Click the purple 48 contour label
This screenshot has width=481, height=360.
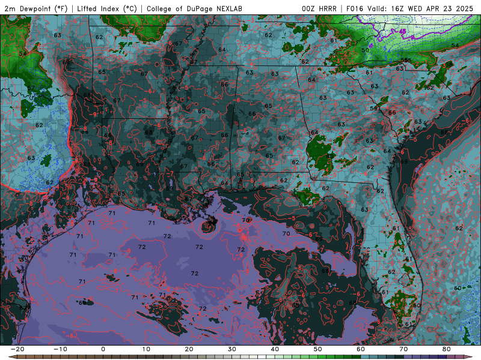click(x=402, y=31)
